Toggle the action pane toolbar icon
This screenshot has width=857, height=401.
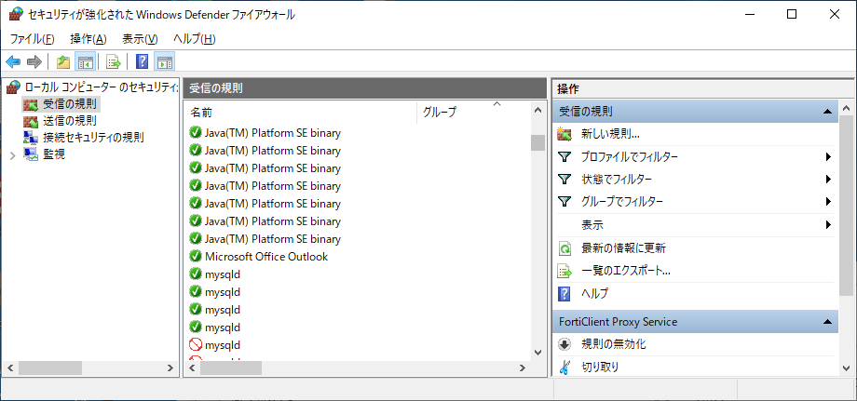point(164,61)
